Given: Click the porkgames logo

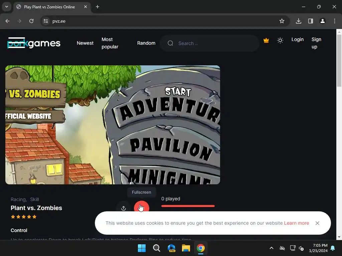Looking at the screenshot, I should [x=34, y=43].
